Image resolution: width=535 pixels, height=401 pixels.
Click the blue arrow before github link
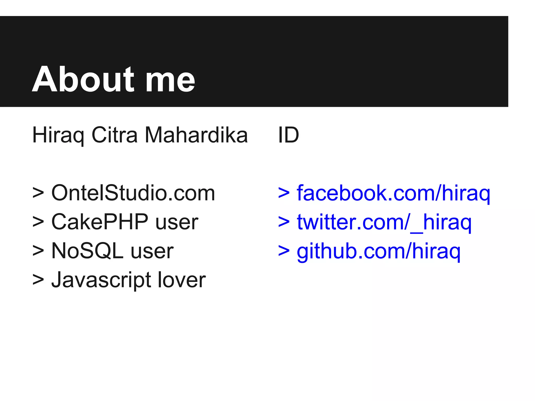coord(284,251)
